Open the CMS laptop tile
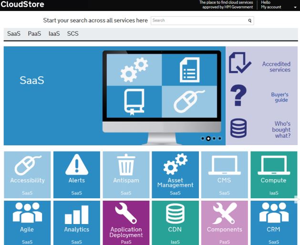The height and width of the screenshot is (245, 300). [x=225, y=175]
